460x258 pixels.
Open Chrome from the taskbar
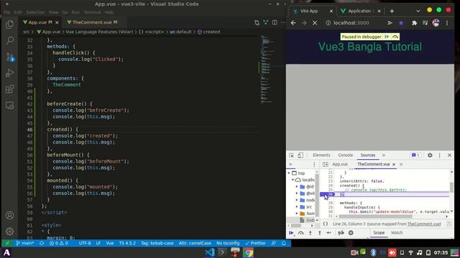[x=248, y=252]
